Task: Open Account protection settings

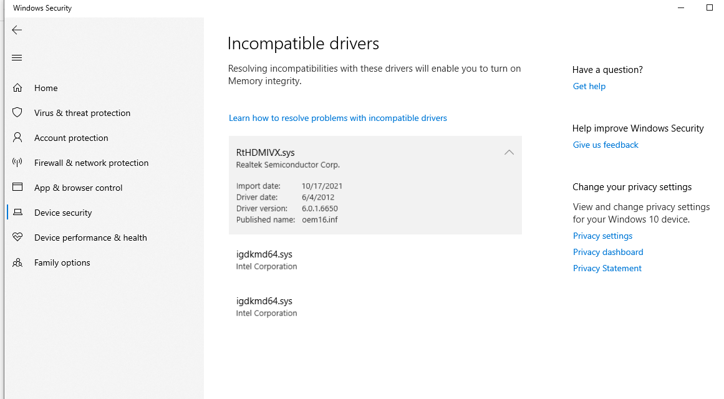Action: [x=70, y=138]
